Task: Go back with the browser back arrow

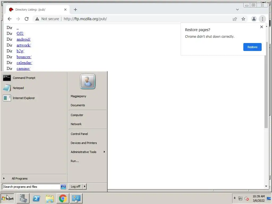Action: (10, 19)
